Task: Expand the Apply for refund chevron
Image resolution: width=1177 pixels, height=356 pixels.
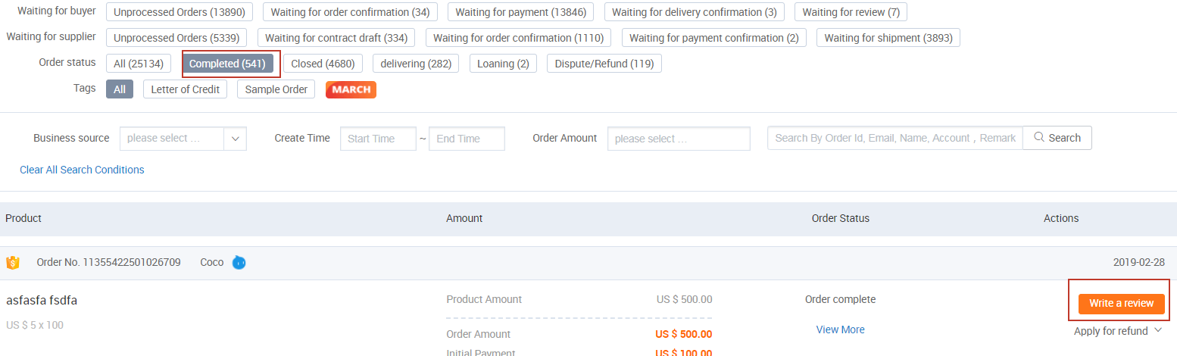Action: 1158,331
